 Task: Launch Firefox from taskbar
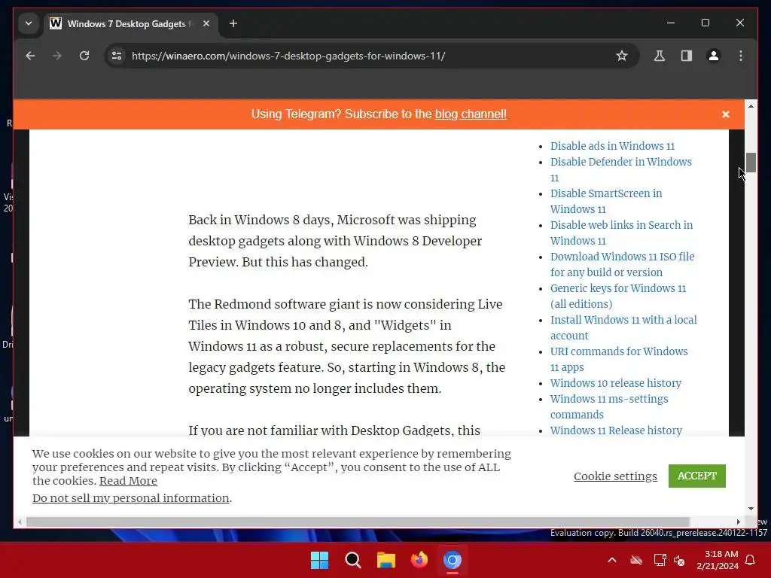pos(419,560)
